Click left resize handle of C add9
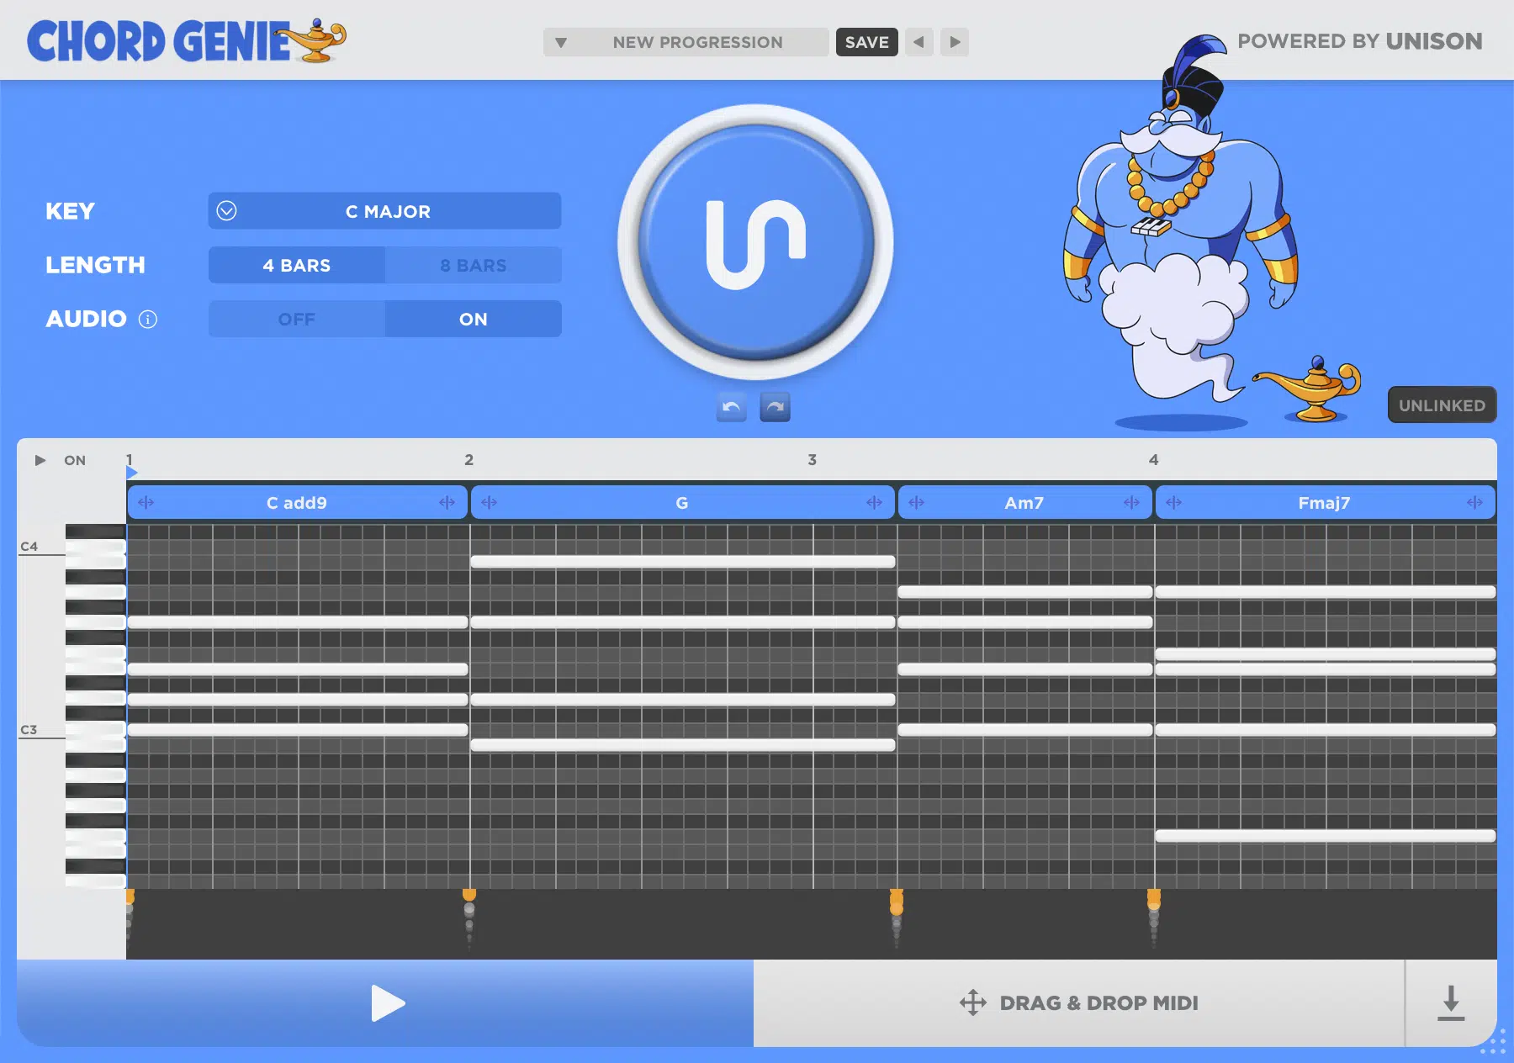Image resolution: width=1514 pixels, height=1063 pixels. point(146,503)
